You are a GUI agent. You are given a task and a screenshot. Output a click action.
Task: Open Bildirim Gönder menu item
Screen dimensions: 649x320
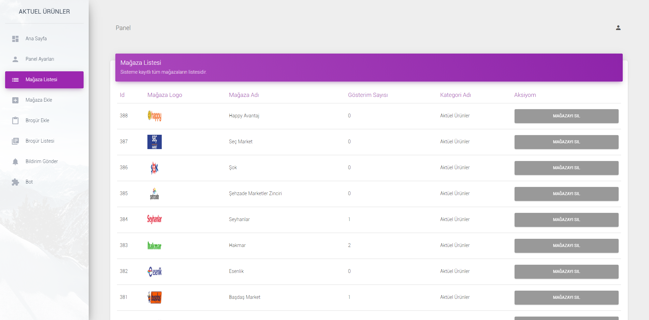click(x=44, y=161)
